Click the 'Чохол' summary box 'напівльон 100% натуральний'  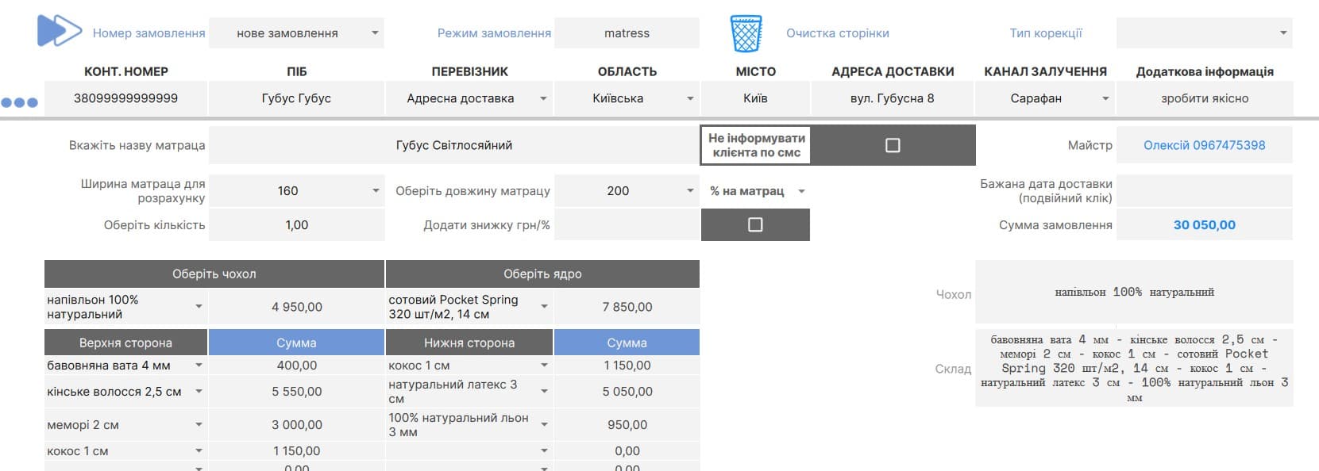[1134, 292]
